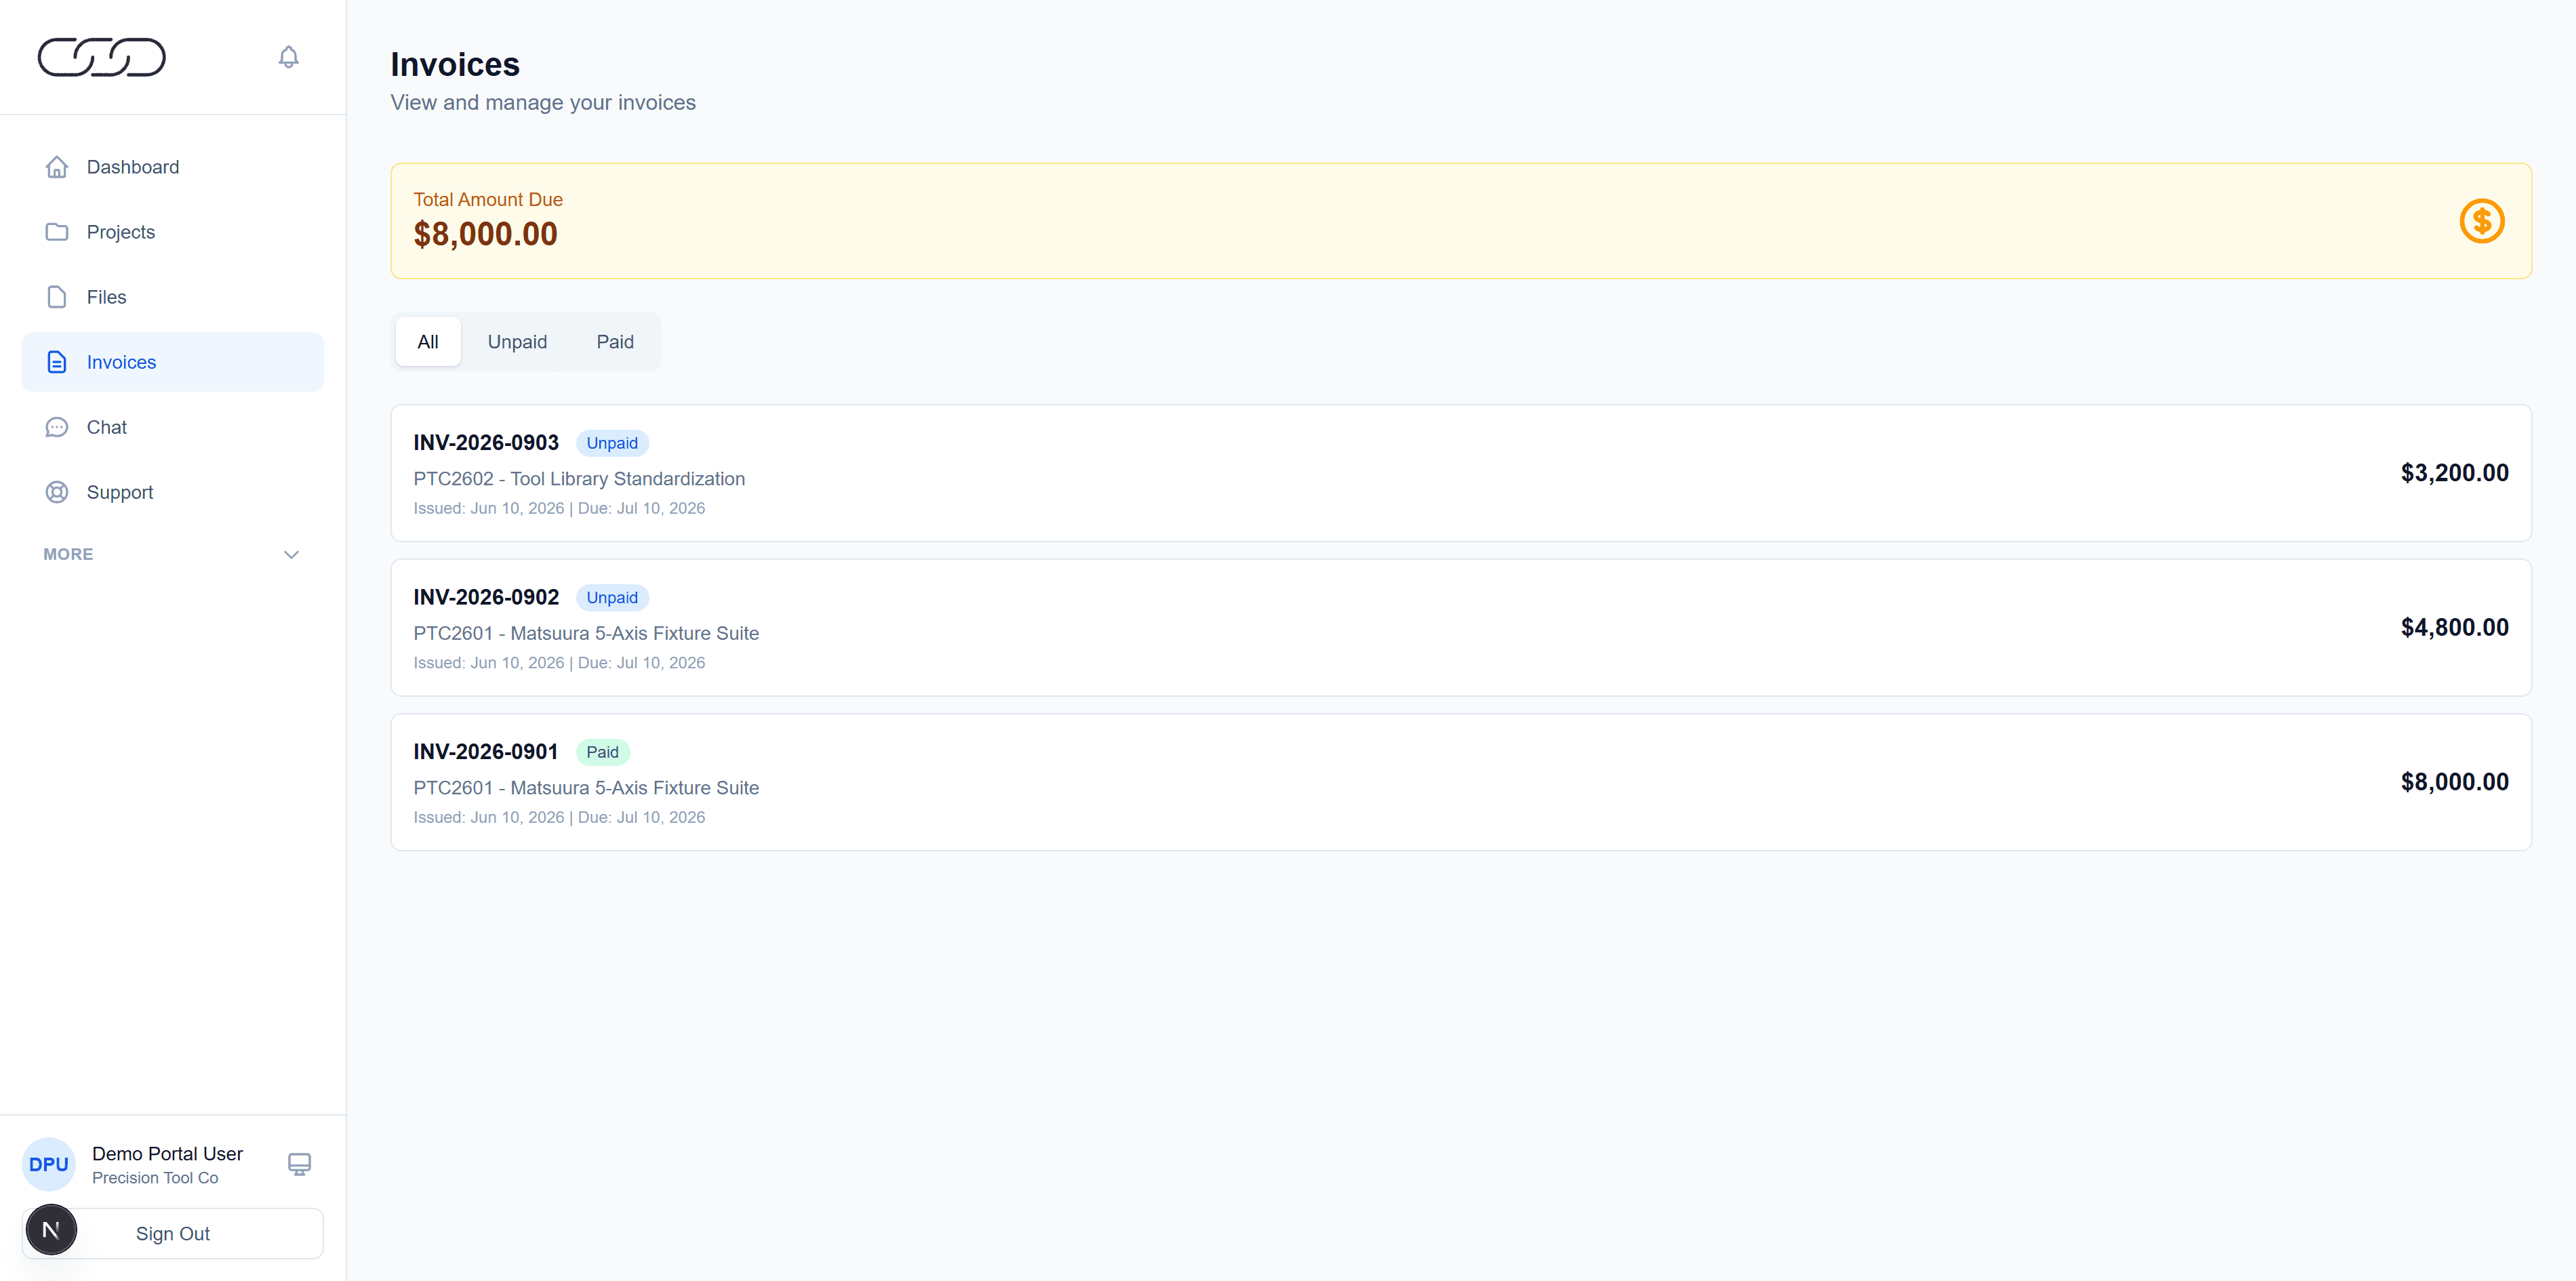Select the All filter tab

(428, 342)
